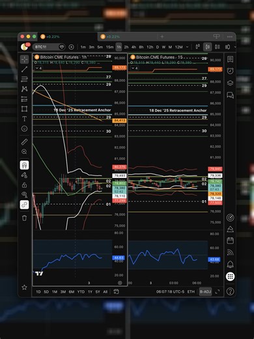This screenshot has width=254, height=339.
Task: Click the white grid apps icon
Action: point(230,276)
